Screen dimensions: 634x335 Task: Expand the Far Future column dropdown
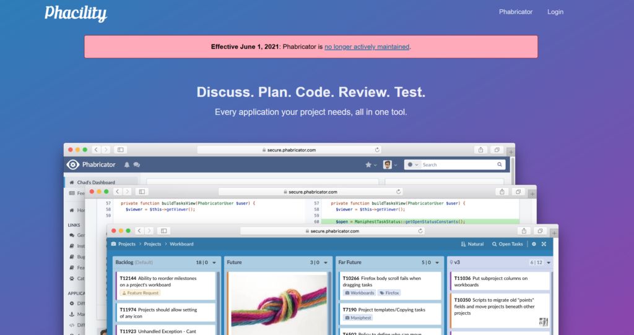tap(437, 262)
